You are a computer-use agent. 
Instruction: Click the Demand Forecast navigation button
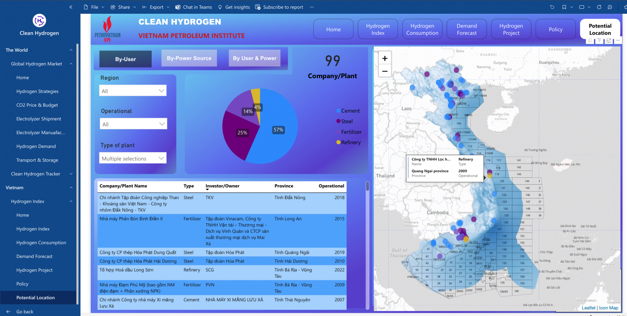[466, 29]
